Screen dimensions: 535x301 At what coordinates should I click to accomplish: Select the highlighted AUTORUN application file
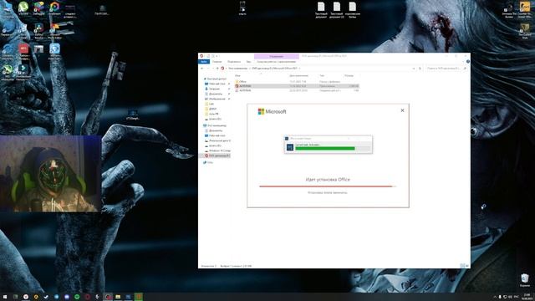[x=297, y=86]
